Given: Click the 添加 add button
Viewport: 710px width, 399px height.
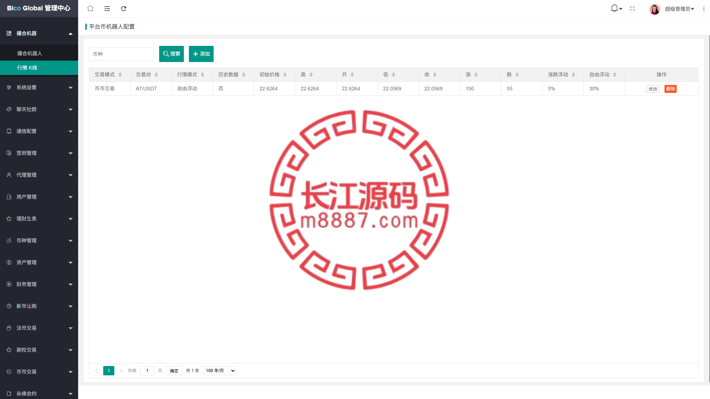Looking at the screenshot, I should [x=201, y=54].
